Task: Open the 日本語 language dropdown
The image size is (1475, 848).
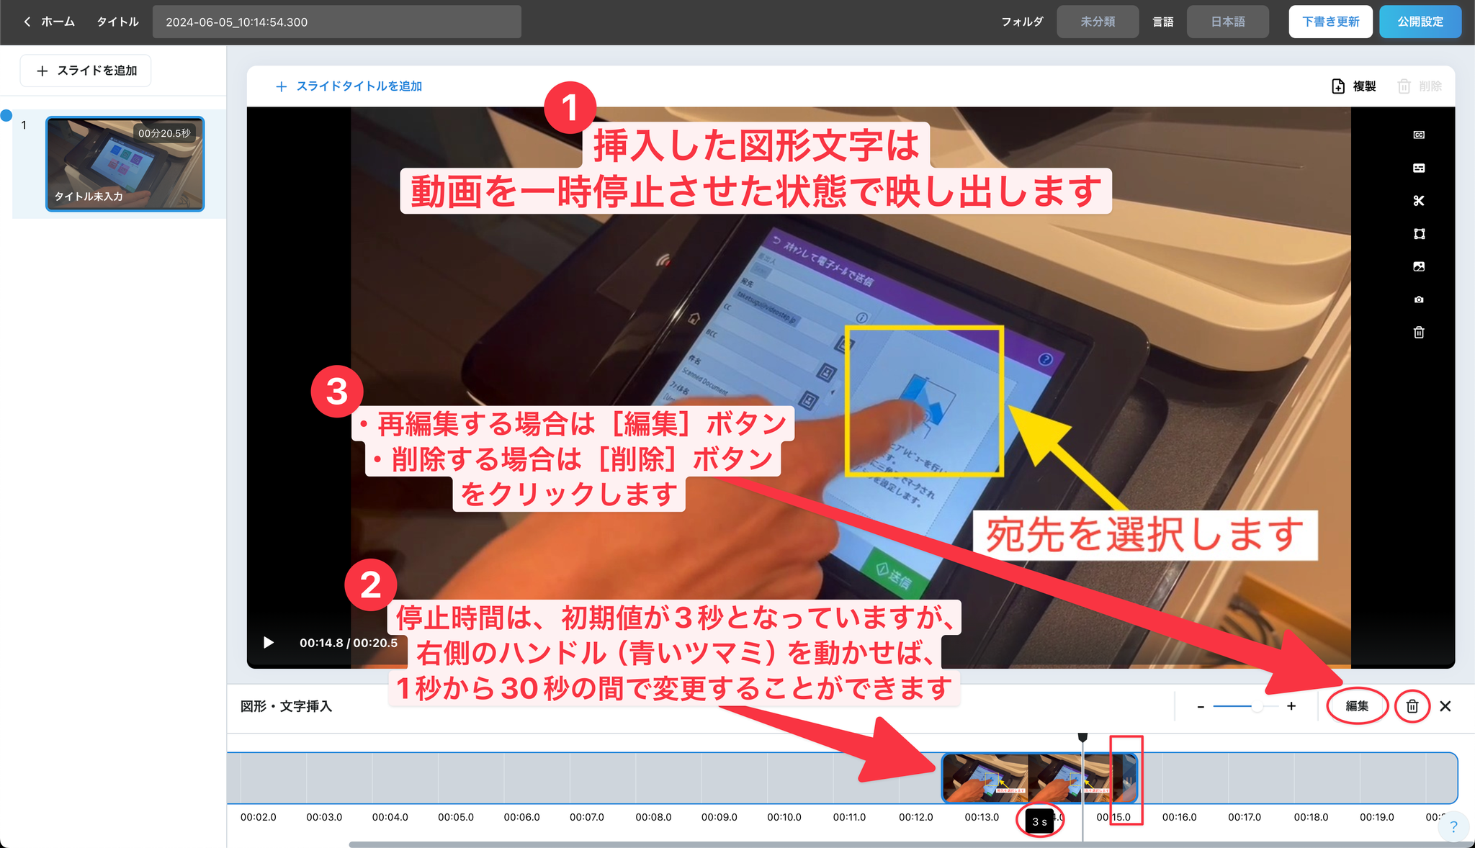Action: click(1227, 22)
